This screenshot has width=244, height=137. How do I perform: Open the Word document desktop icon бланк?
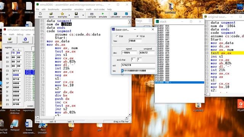pos(29,126)
